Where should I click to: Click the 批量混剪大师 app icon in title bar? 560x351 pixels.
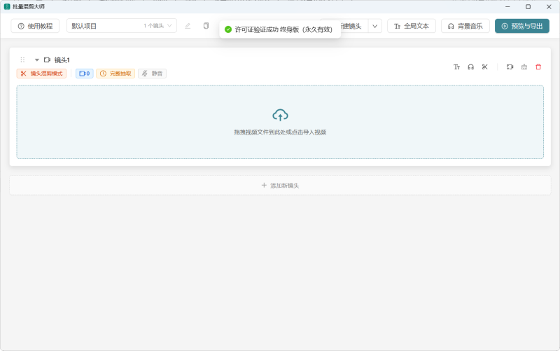(7, 6)
